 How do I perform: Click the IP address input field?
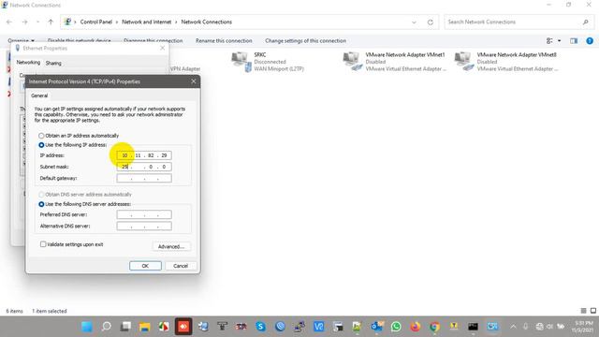click(x=144, y=155)
